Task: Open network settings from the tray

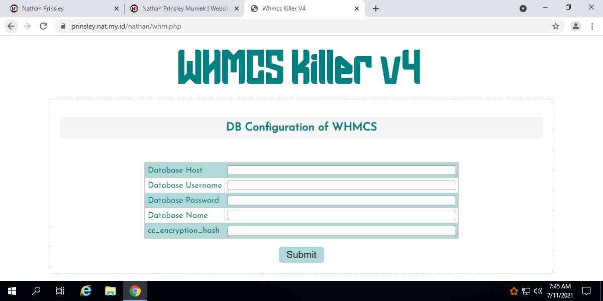Action: click(x=526, y=291)
